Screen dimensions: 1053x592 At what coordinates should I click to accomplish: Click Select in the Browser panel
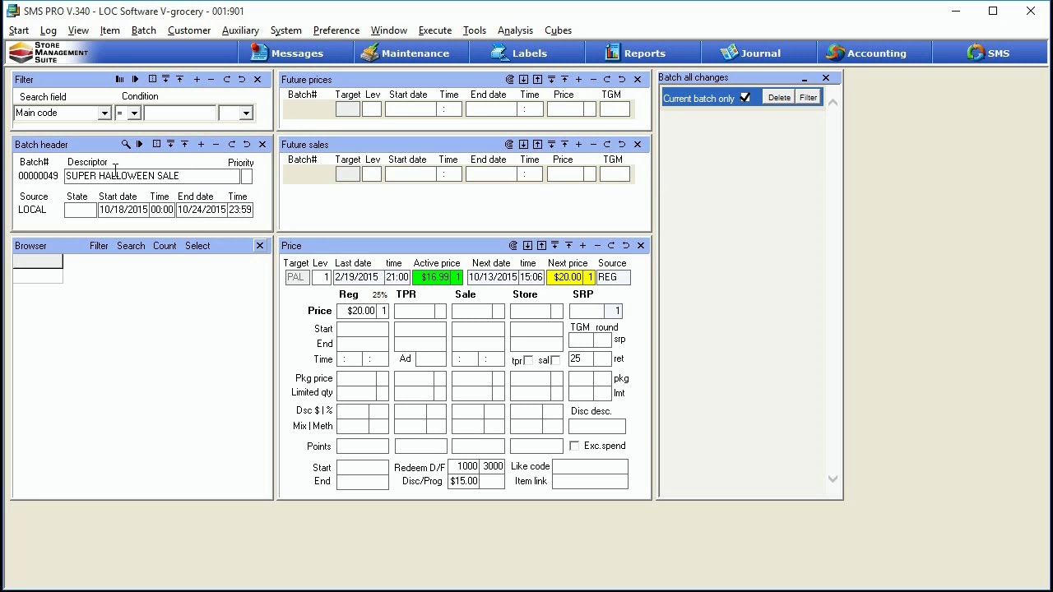pyautogui.click(x=197, y=246)
